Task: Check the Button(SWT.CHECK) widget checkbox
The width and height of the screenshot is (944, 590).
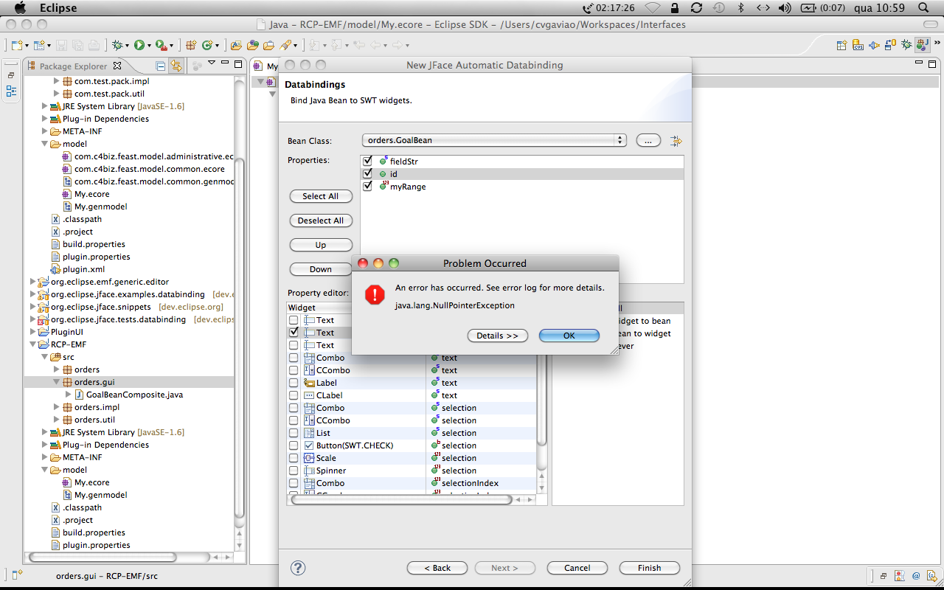Action: [x=294, y=445]
